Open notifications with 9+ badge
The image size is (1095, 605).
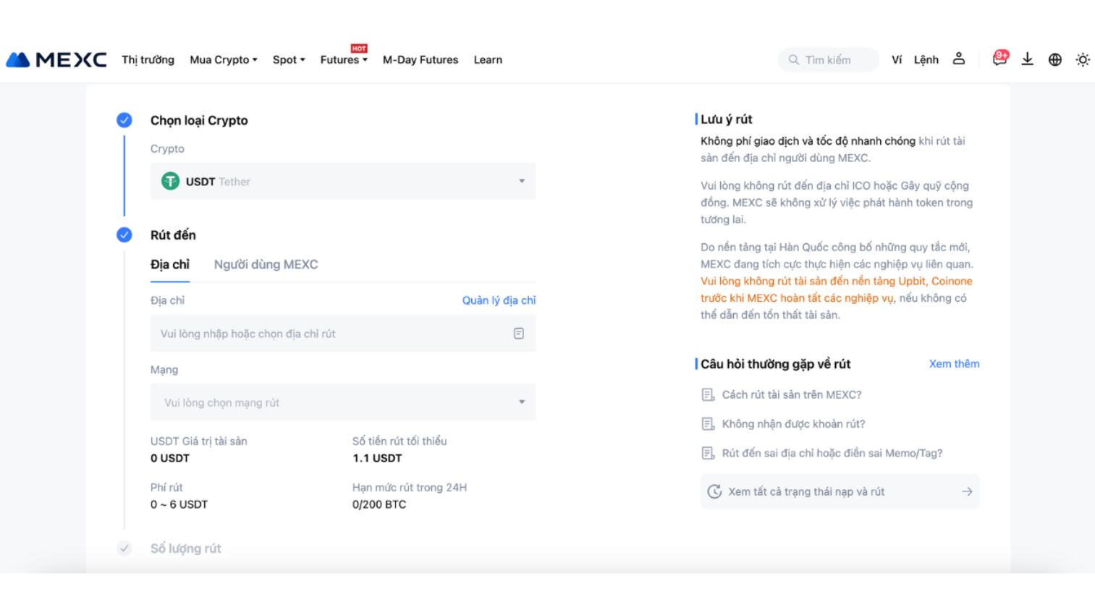[1000, 59]
